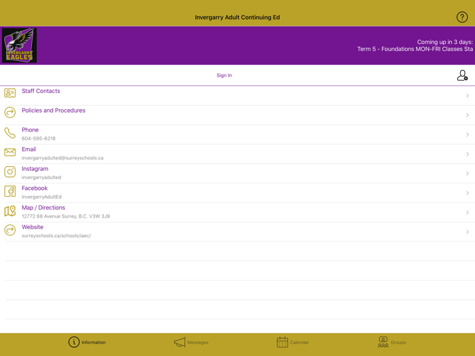The width and height of the screenshot is (475, 356).
Task: Click phone number 604-595-8218
Action: pos(39,138)
